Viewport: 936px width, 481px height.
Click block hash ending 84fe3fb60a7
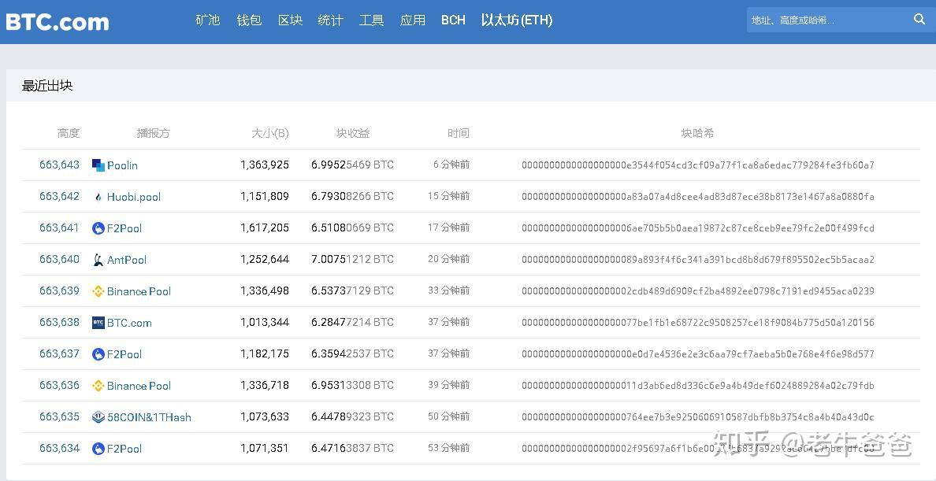(x=698, y=165)
